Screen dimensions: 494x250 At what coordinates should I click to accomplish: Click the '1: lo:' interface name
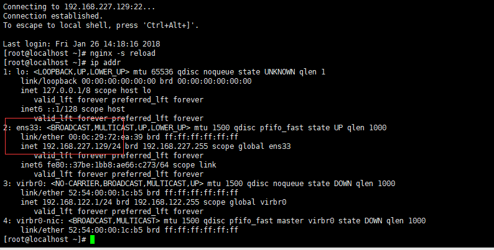tap(16, 72)
